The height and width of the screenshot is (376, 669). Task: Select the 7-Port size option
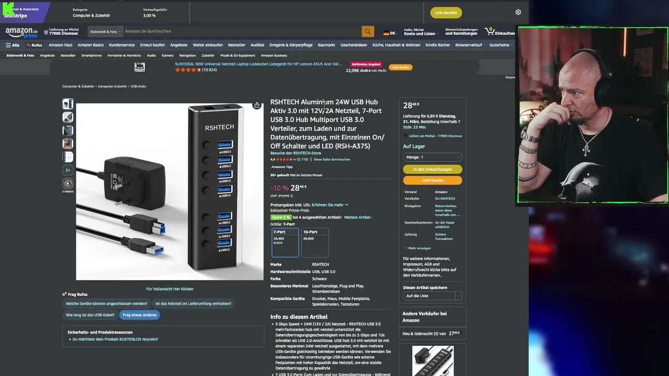pos(285,242)
